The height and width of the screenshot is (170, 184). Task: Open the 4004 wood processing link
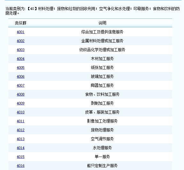point(20,59)
